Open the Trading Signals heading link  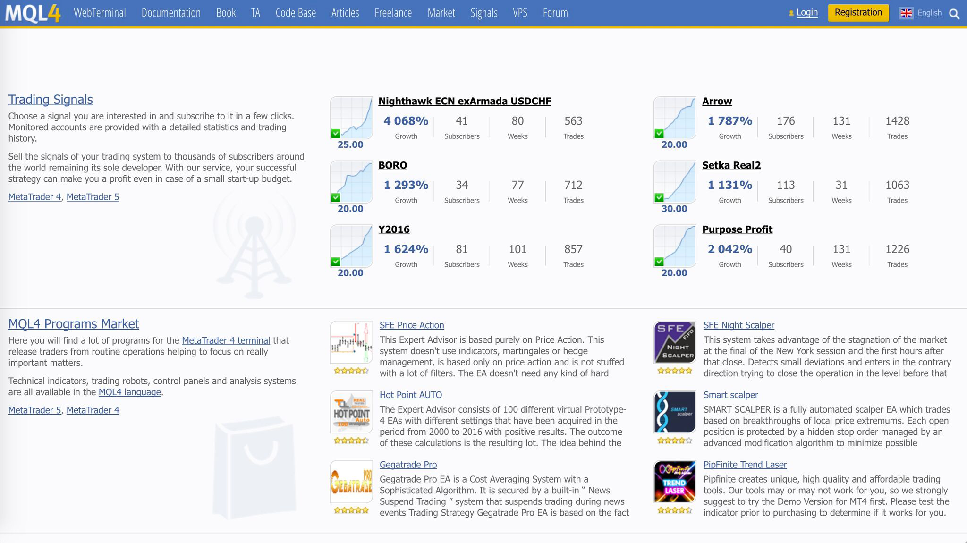(51, 100)
